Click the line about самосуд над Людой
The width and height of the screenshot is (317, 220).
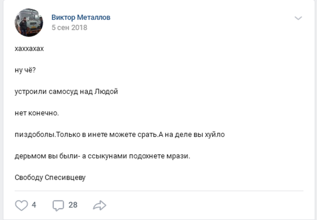point(66,91)
